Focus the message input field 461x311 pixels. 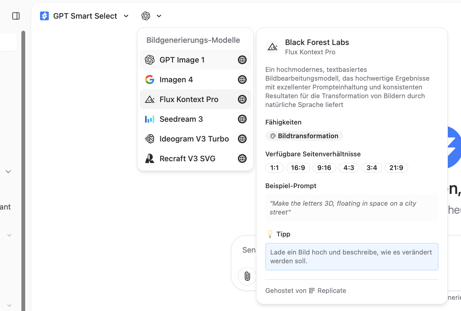click(x=249, y=250)
